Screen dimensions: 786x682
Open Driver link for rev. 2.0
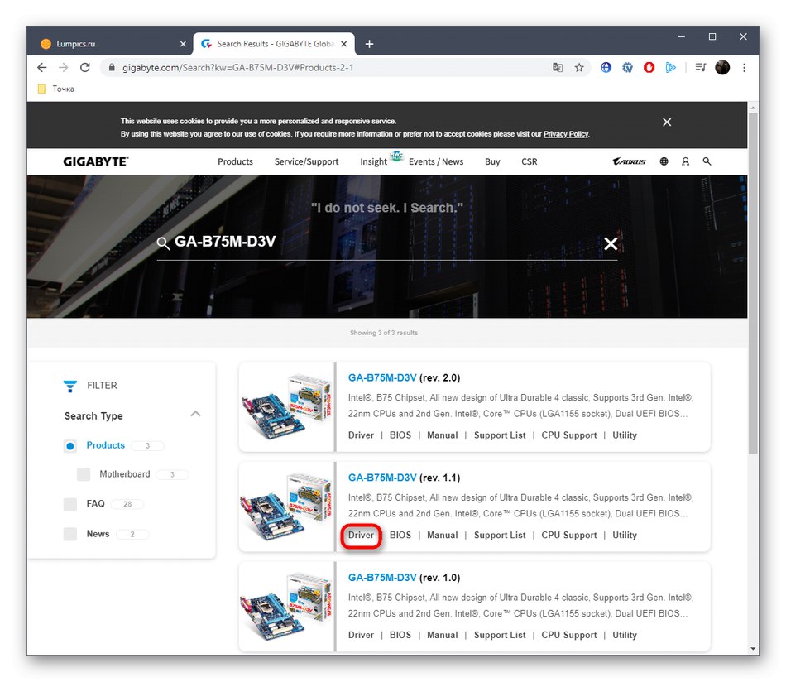click(x=361, y=435)
